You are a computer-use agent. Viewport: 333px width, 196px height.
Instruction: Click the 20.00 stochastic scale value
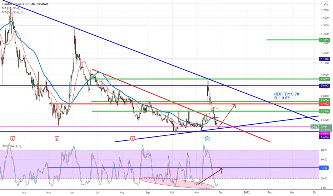324,179
